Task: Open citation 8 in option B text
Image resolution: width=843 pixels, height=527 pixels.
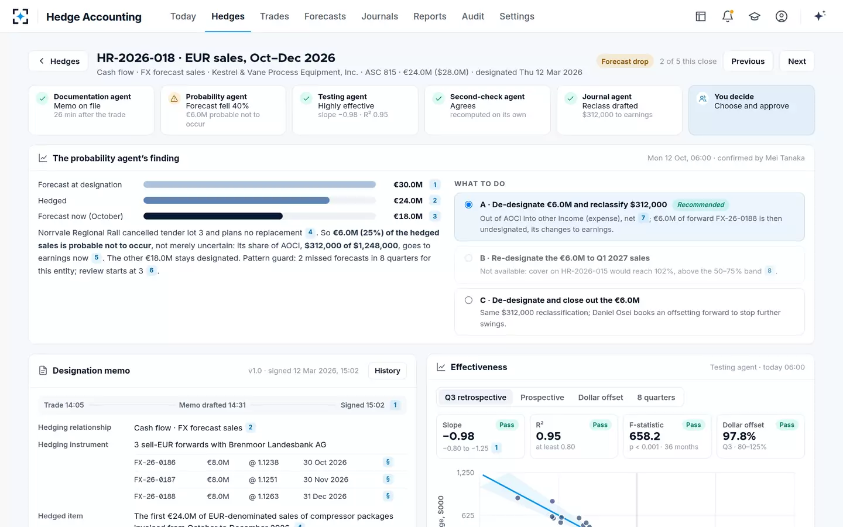Action: 769,271
